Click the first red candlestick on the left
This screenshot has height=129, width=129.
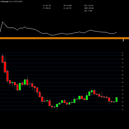pos(3,59)
